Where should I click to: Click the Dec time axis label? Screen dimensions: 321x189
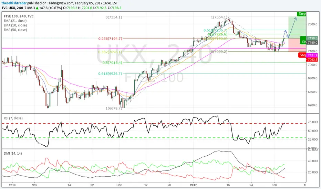[119, 185]
